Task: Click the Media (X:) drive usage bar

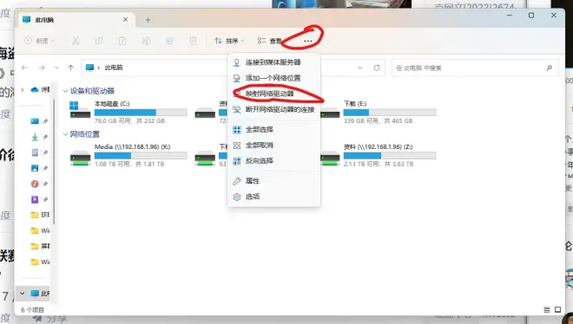Action: (x=141, y=156)
